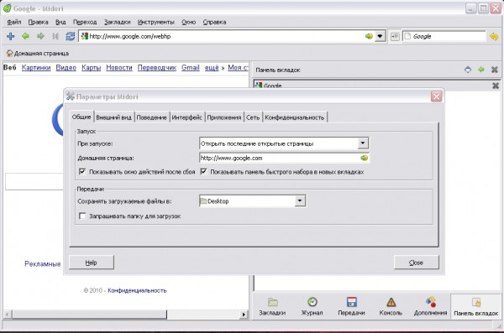
Task: Click the Google search box
Action: [x=444, y=36]
